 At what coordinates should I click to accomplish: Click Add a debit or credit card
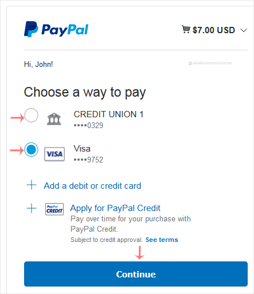(x=92, y=186)
